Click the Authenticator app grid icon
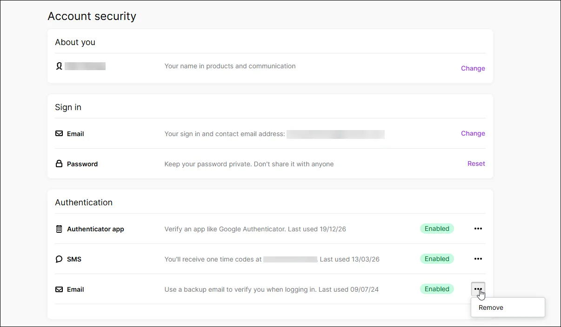Viewport: 561px width, 327px height. tap(59, 229)
